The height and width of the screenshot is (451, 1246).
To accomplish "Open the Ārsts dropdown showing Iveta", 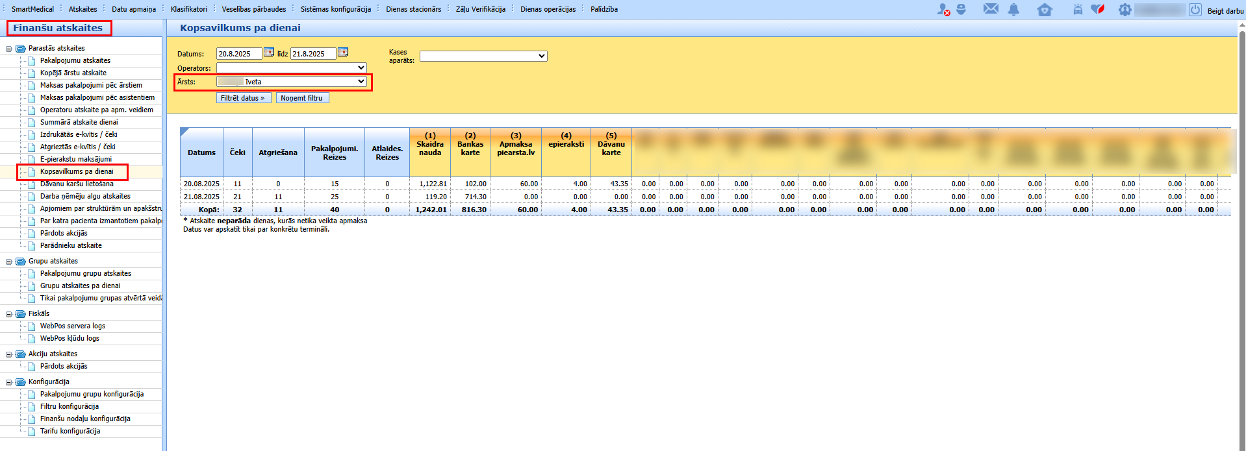I will (292, 82).
